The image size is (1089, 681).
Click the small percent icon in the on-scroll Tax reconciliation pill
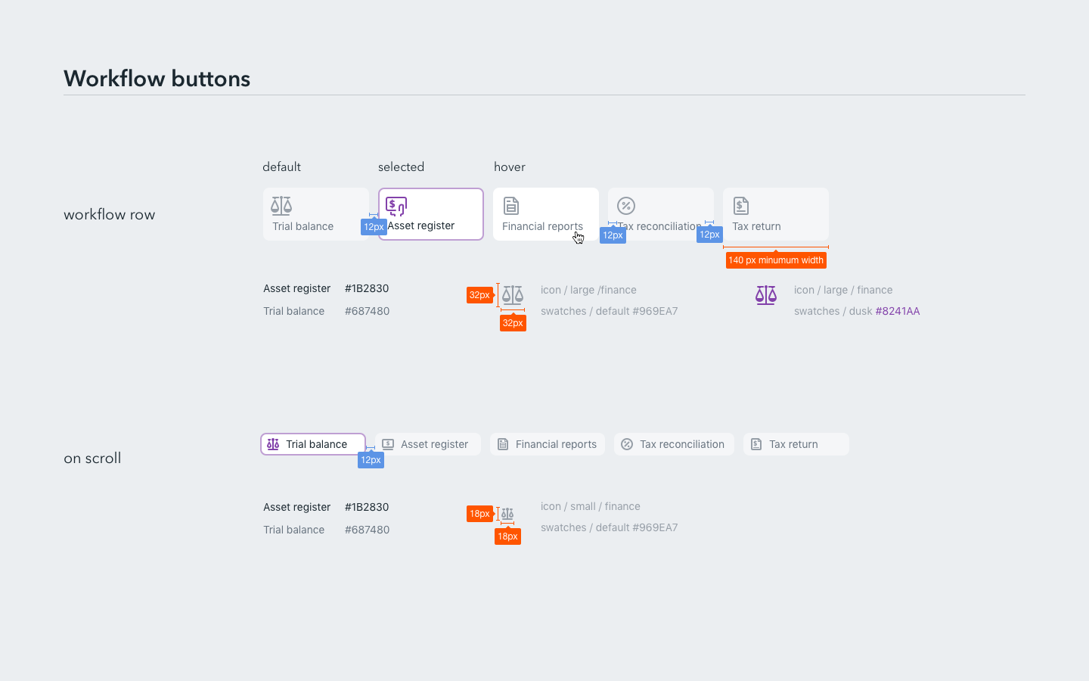[627, 444]
